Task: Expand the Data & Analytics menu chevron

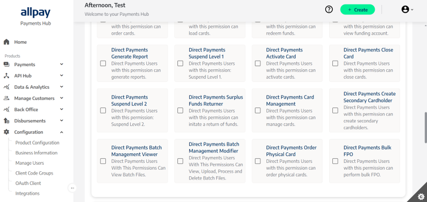Action: point(61,87)
